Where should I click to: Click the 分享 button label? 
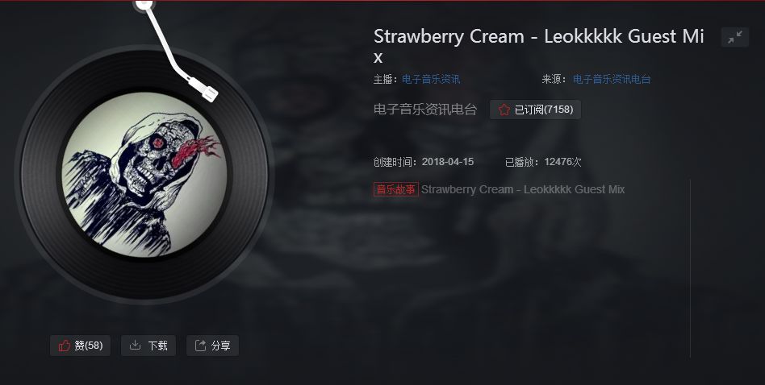click(220, 346)
